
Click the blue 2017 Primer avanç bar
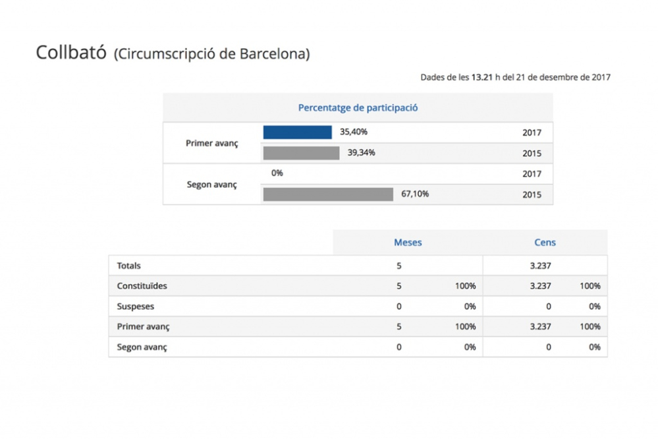(297, 132)
